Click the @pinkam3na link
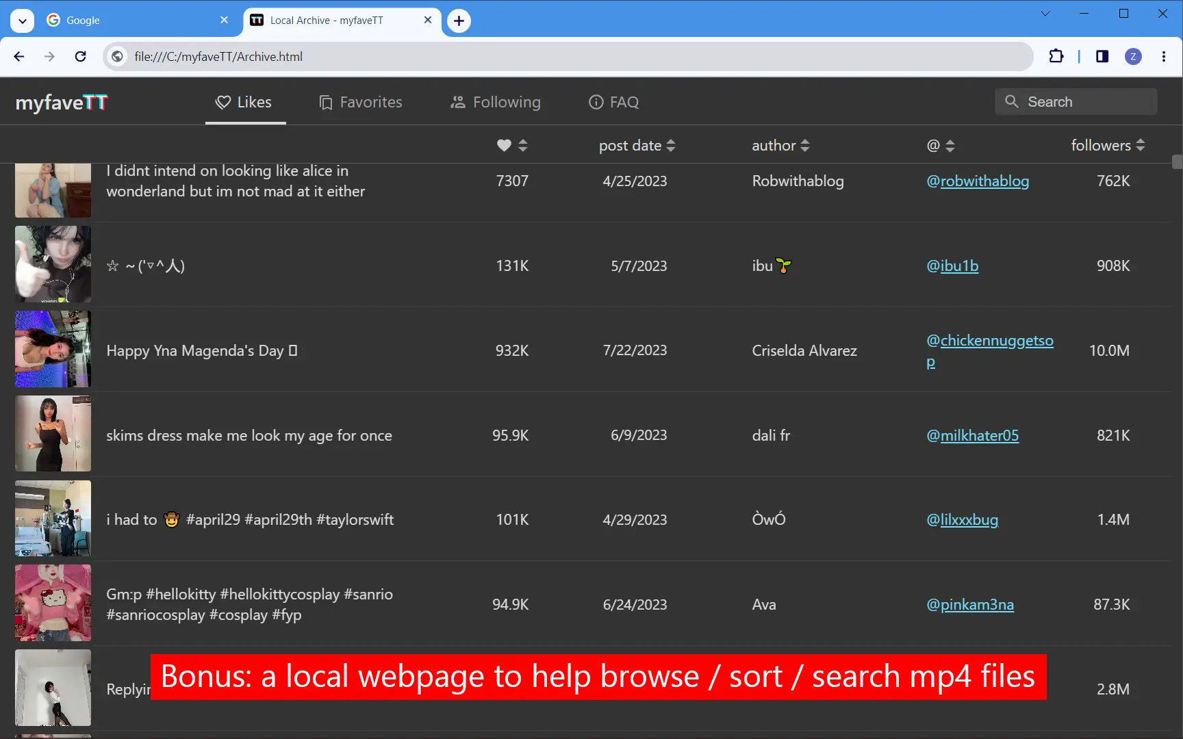1183x739 pixels. pos(970,604)
